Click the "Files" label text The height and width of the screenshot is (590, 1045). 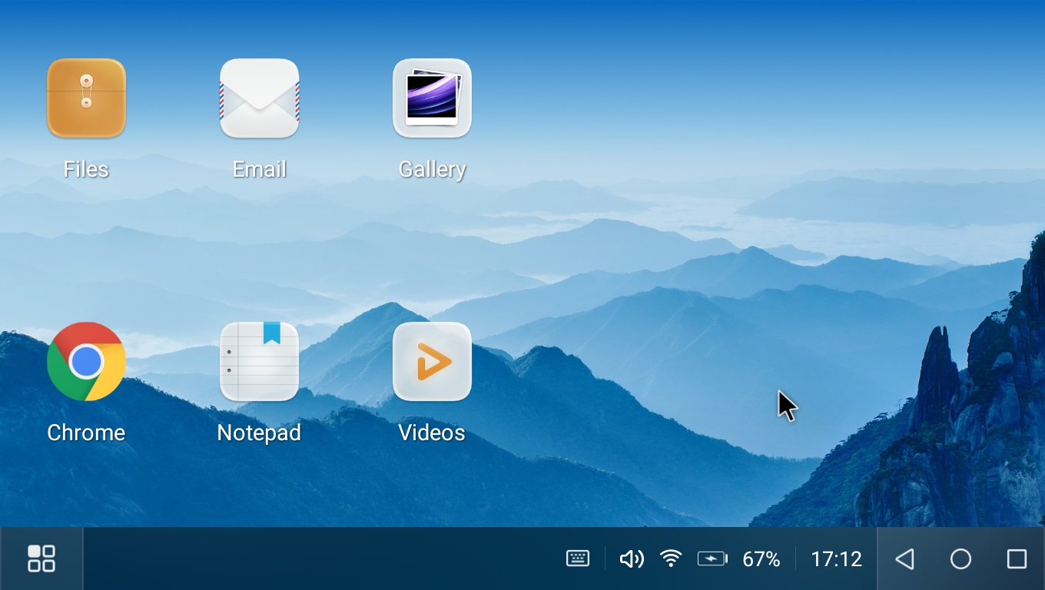86,169
